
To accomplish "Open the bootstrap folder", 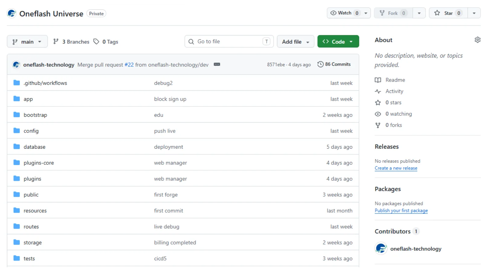I will (35, 115).
